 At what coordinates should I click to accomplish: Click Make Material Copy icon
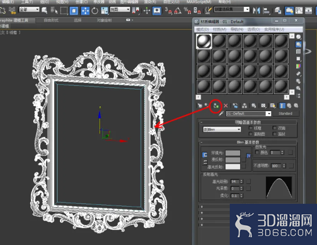(235, 106)
